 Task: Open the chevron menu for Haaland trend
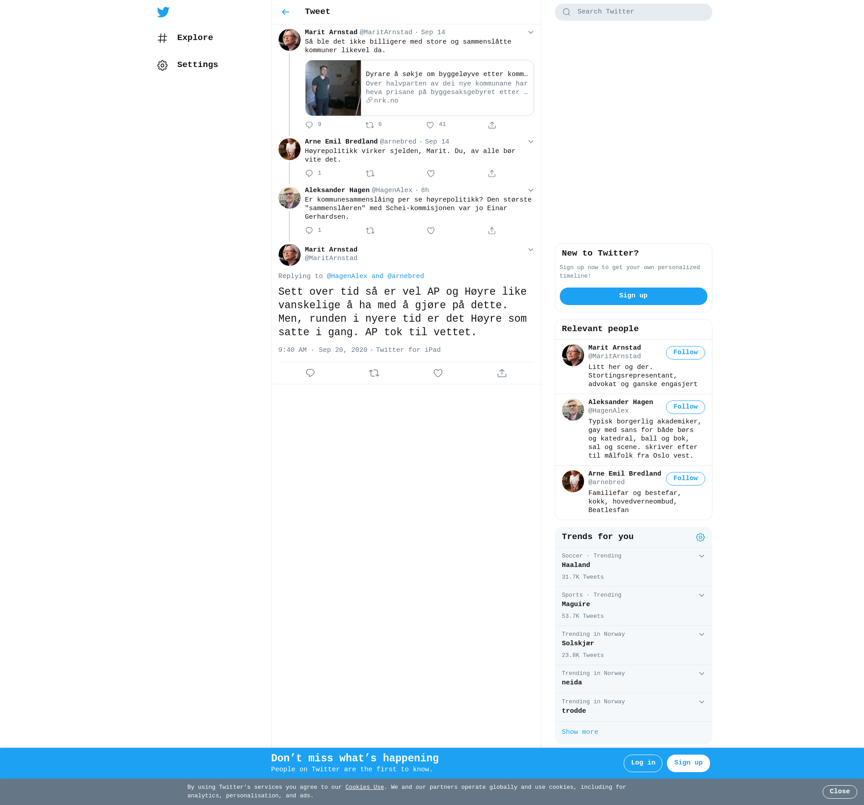pos(702,556)
